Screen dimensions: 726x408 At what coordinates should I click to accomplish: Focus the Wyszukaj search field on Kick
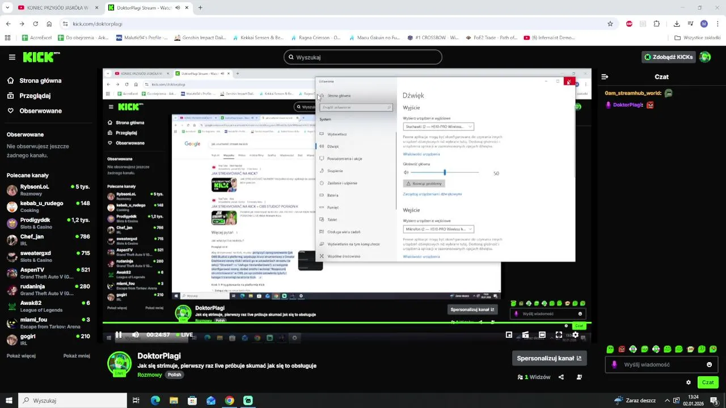[x=363, y=57]
